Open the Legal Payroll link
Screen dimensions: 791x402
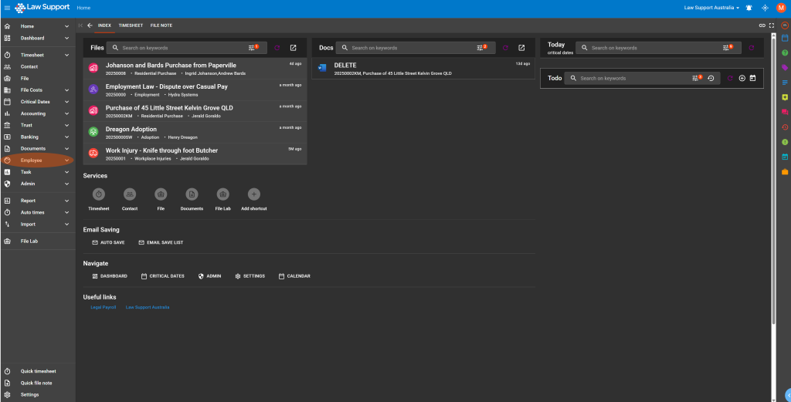(104, 307)
